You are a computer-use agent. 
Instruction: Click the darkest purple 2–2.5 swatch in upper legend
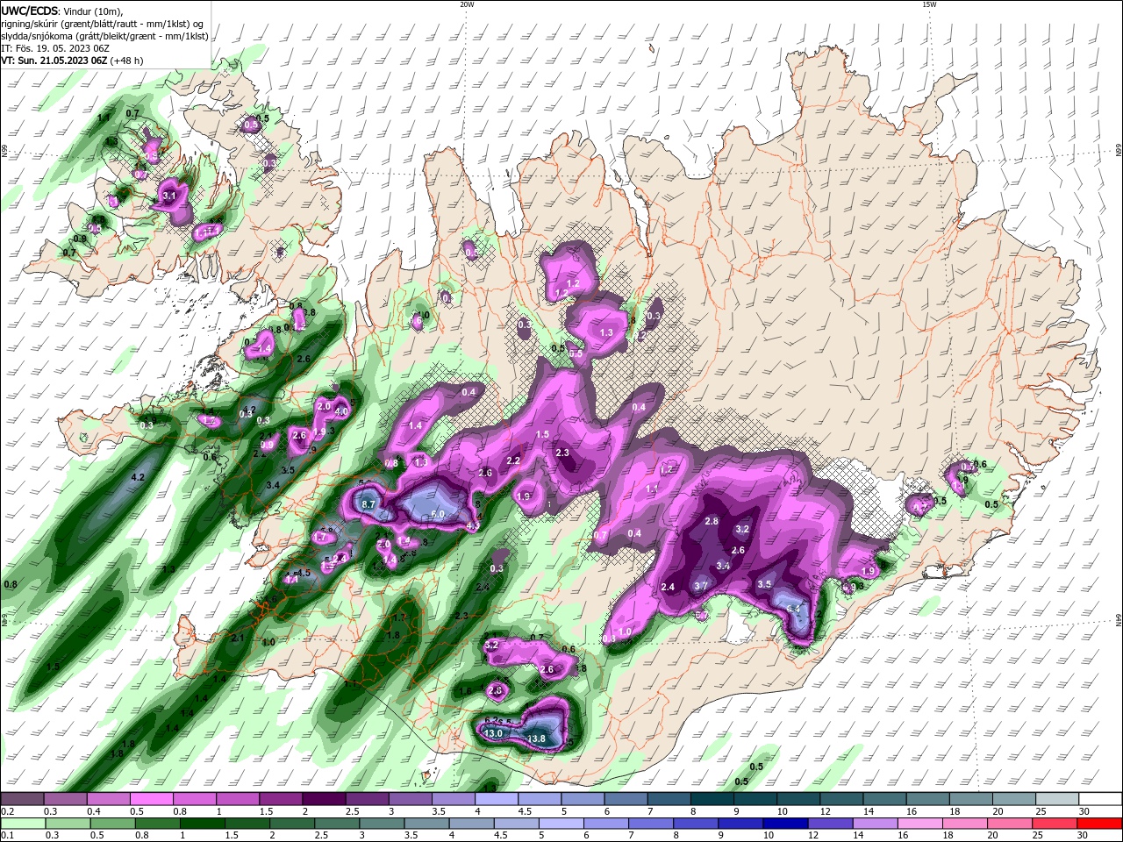(x=324, y=799)
